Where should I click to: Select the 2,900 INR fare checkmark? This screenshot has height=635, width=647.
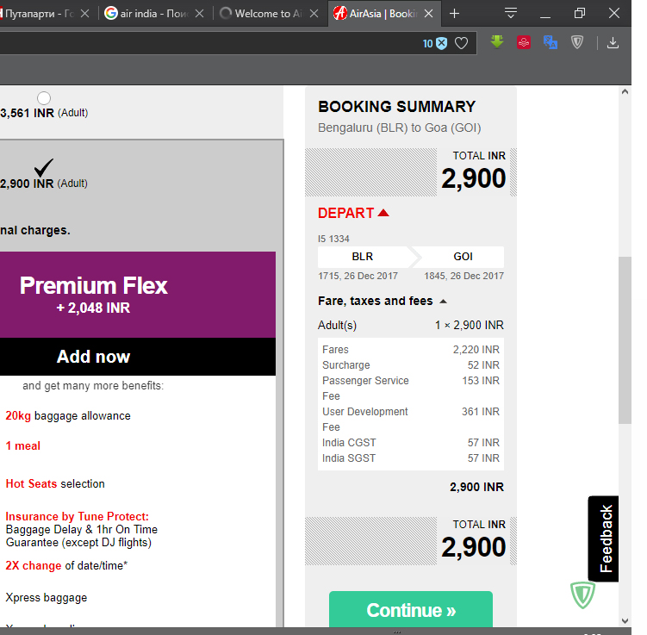44,167
